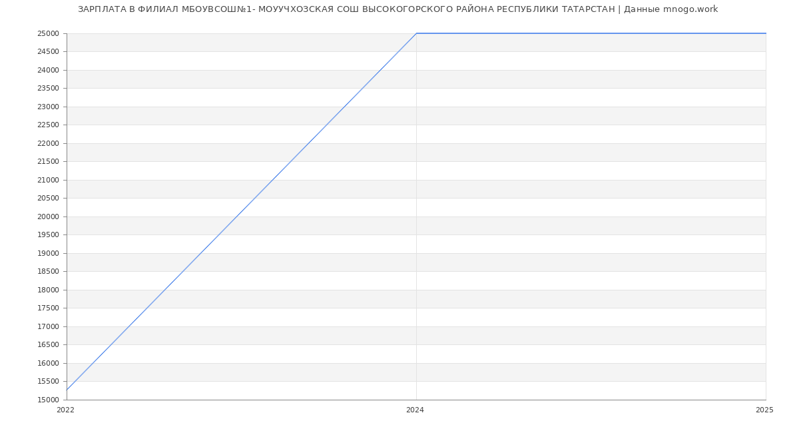Click the 18000 y-axis label

pos(48,290)
